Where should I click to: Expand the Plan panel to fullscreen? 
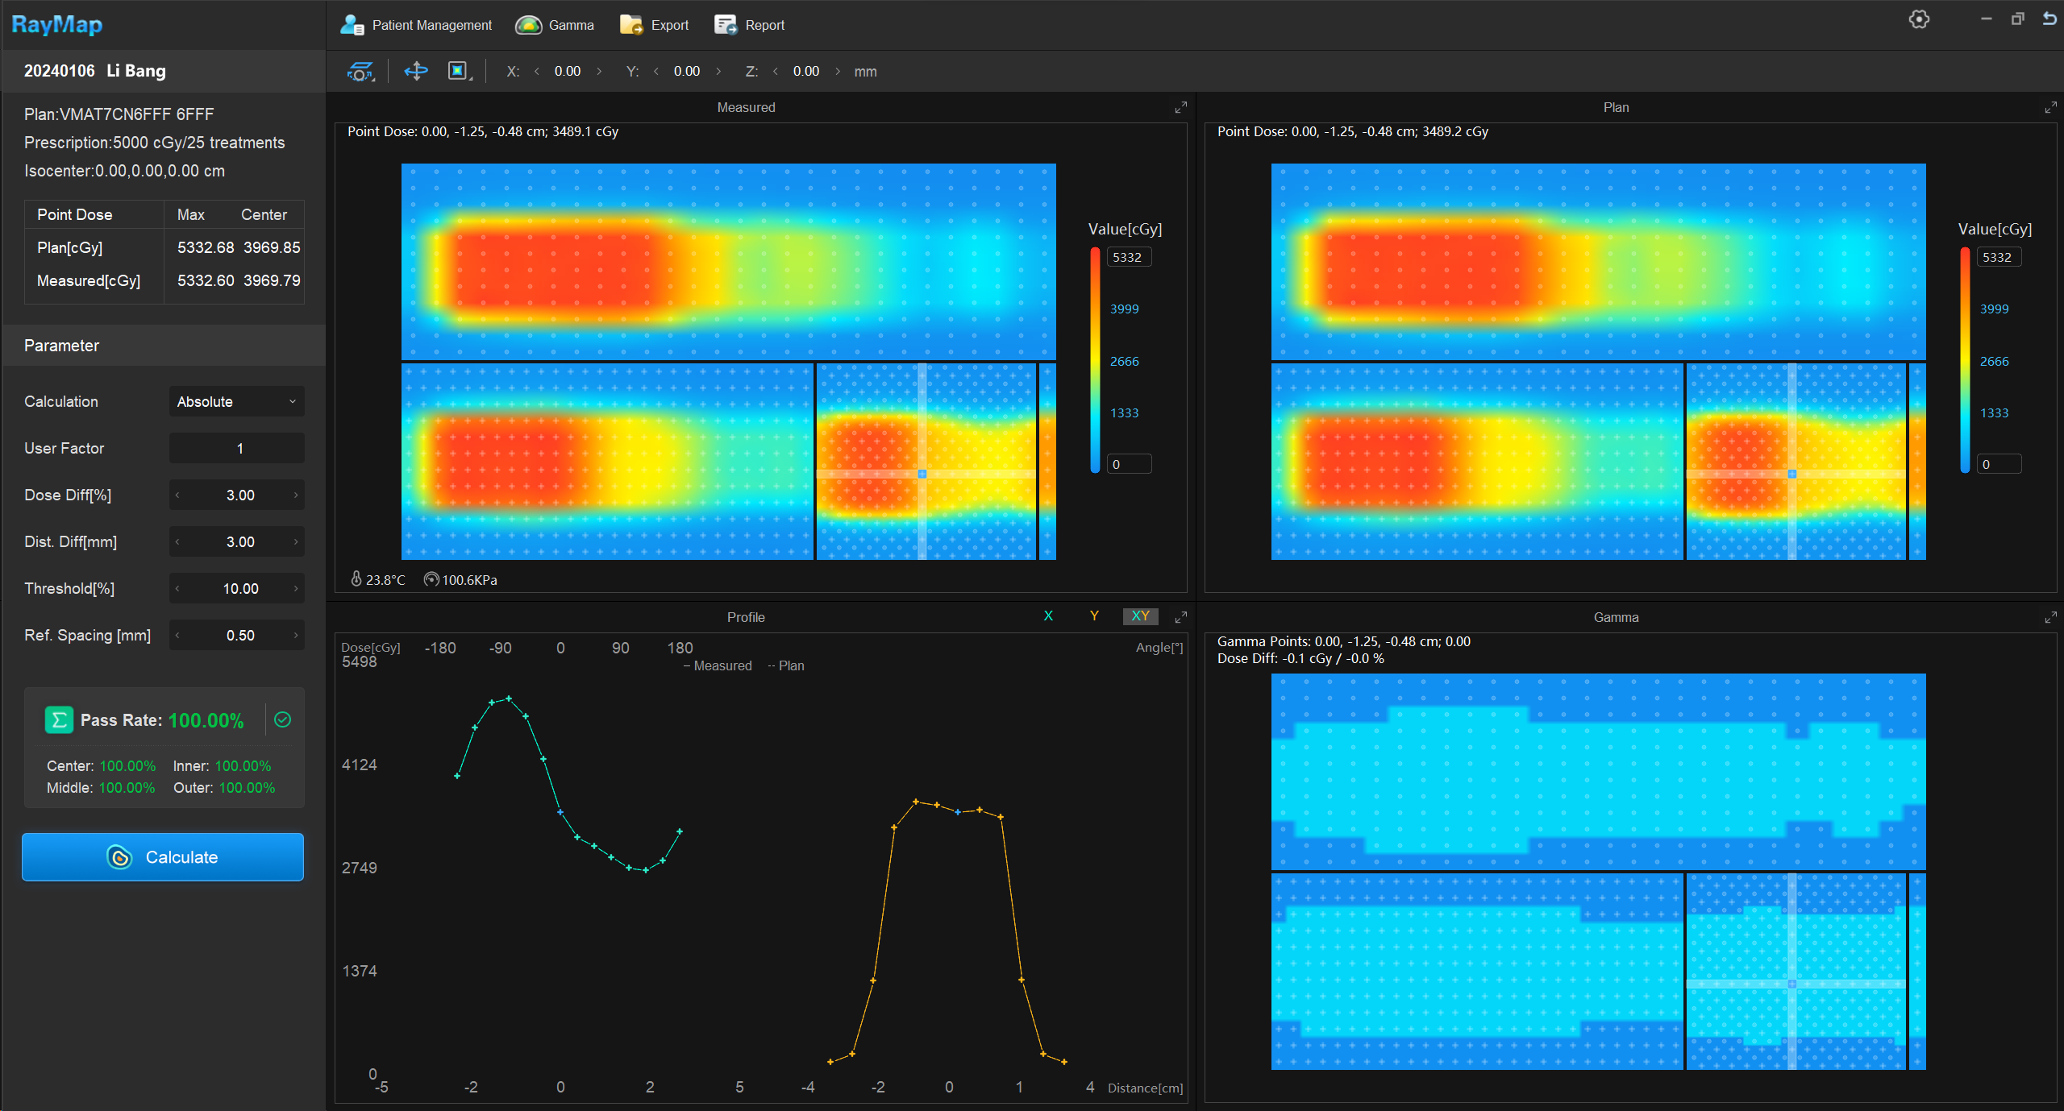2050,108
